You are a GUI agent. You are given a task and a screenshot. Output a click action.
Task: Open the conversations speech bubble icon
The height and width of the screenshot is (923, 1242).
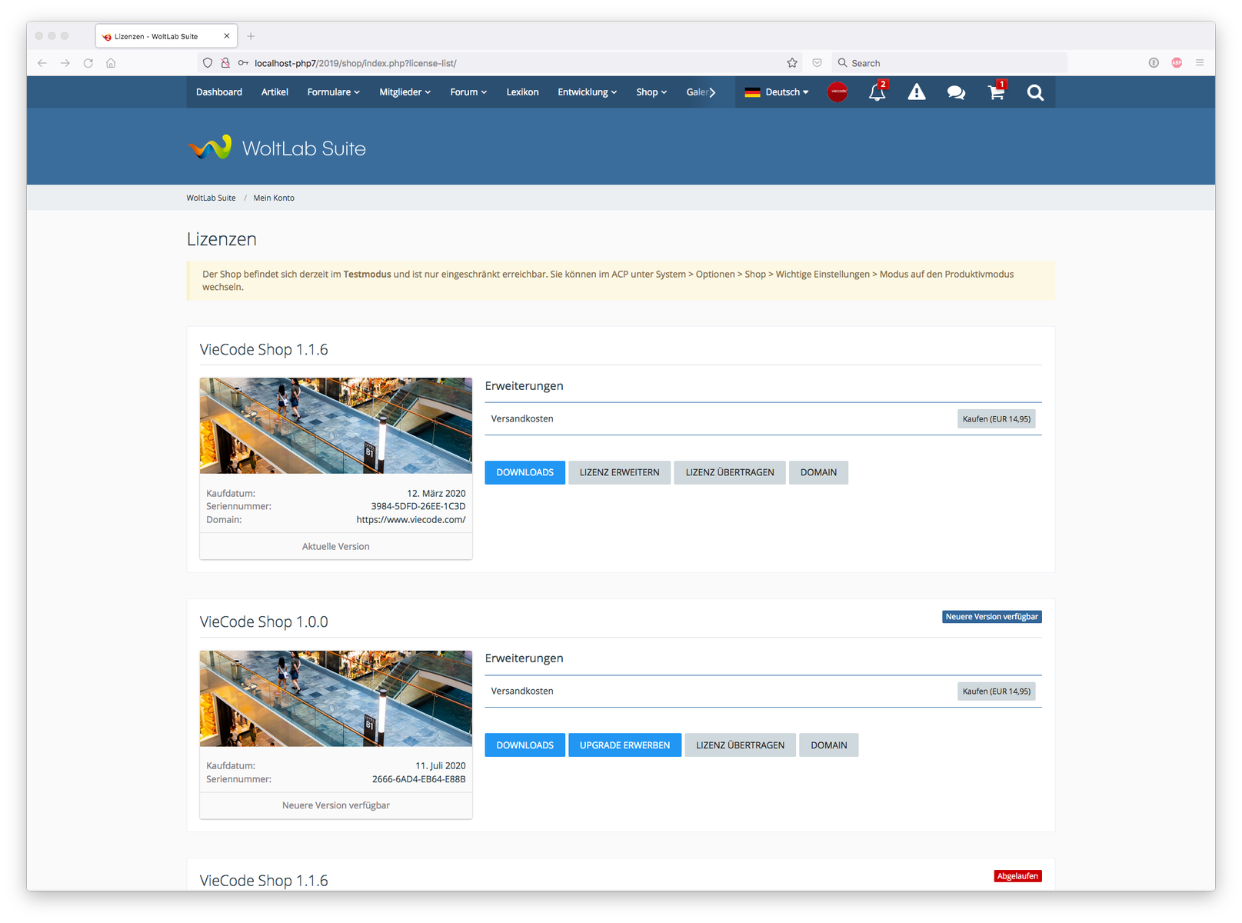pos(956,92)
